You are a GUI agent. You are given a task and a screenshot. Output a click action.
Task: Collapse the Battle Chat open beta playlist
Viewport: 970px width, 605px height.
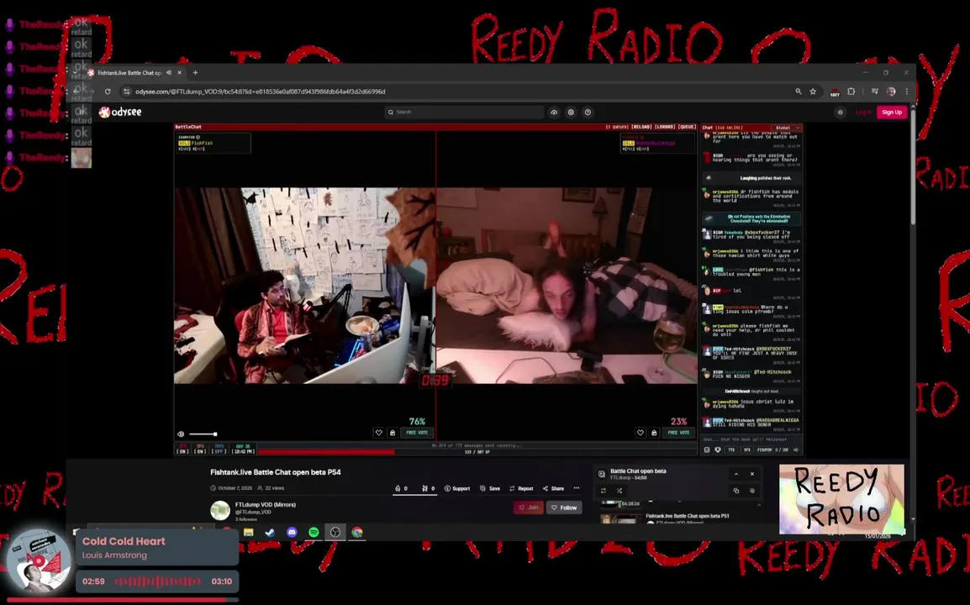736,474
